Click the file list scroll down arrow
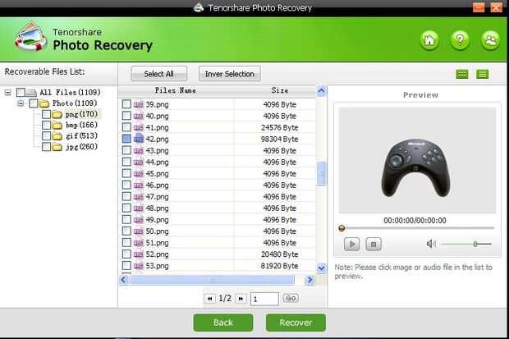Screen dimensions: 509x339 (321, 268)
